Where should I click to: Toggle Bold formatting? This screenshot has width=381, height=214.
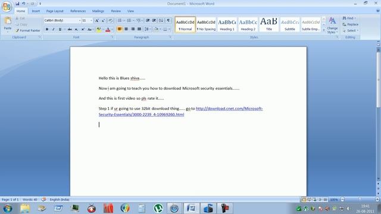[47, 29]
